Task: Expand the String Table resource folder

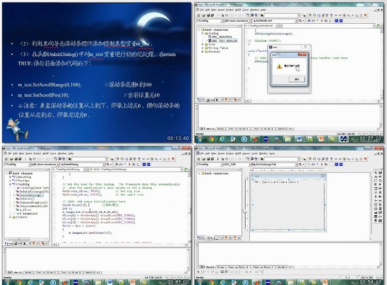Action: 202,48
